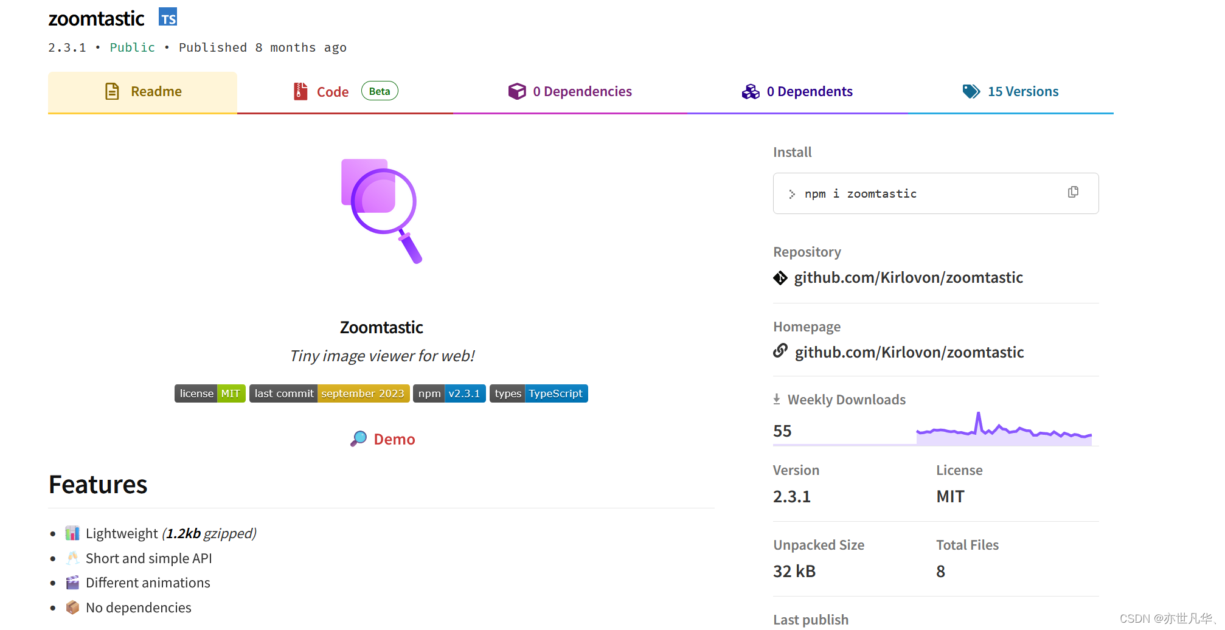
Task: Click the npm i zoomtastic command text
Action: (x=860, y=193)
